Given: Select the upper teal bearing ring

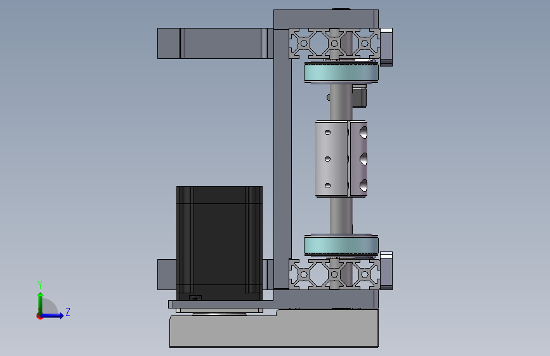Looking at the screenshot, I should pos(341,73).
